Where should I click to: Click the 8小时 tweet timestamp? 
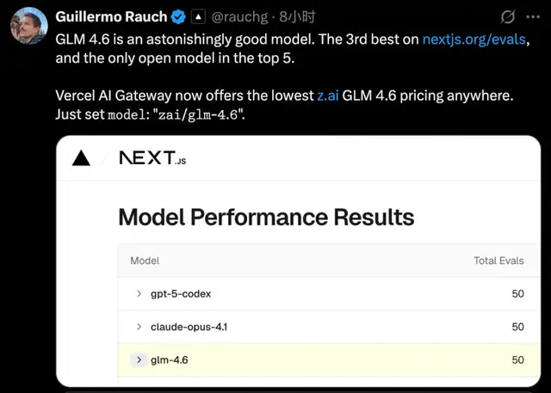[x=301, y=16]
